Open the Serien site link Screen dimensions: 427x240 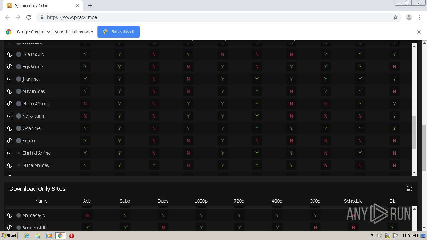point(28,141)
